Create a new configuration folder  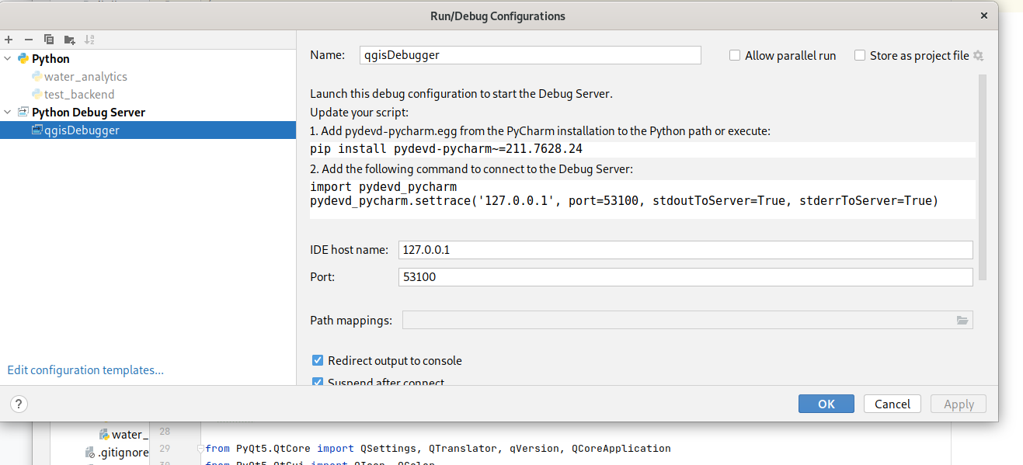(x=69, y=40)
